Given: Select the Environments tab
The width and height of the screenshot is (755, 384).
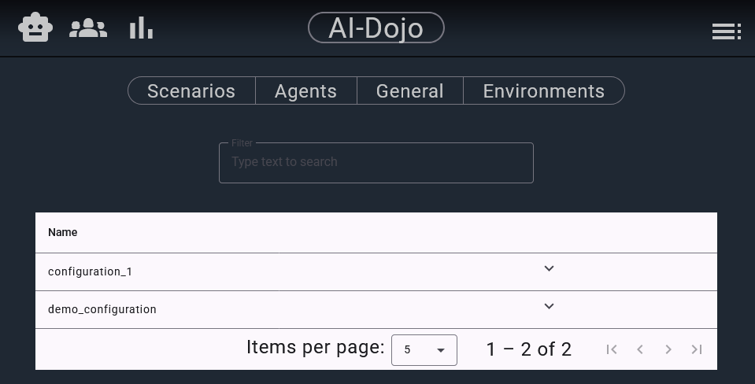Looking at the screenshot, I should coord(543,91).
